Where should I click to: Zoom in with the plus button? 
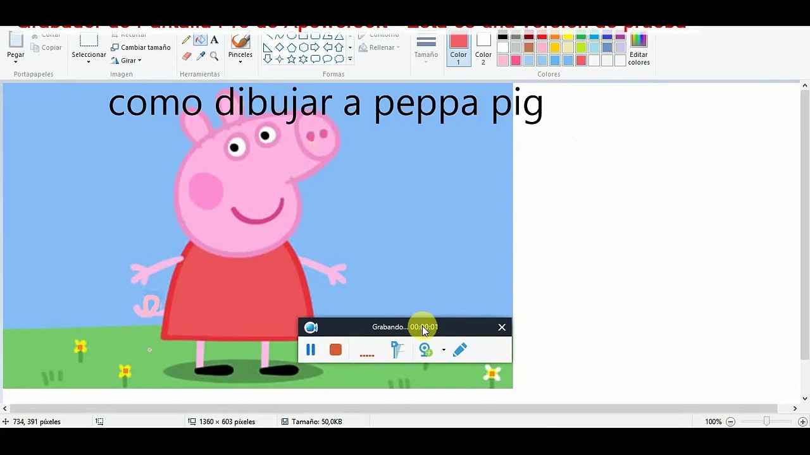point(802,422)
